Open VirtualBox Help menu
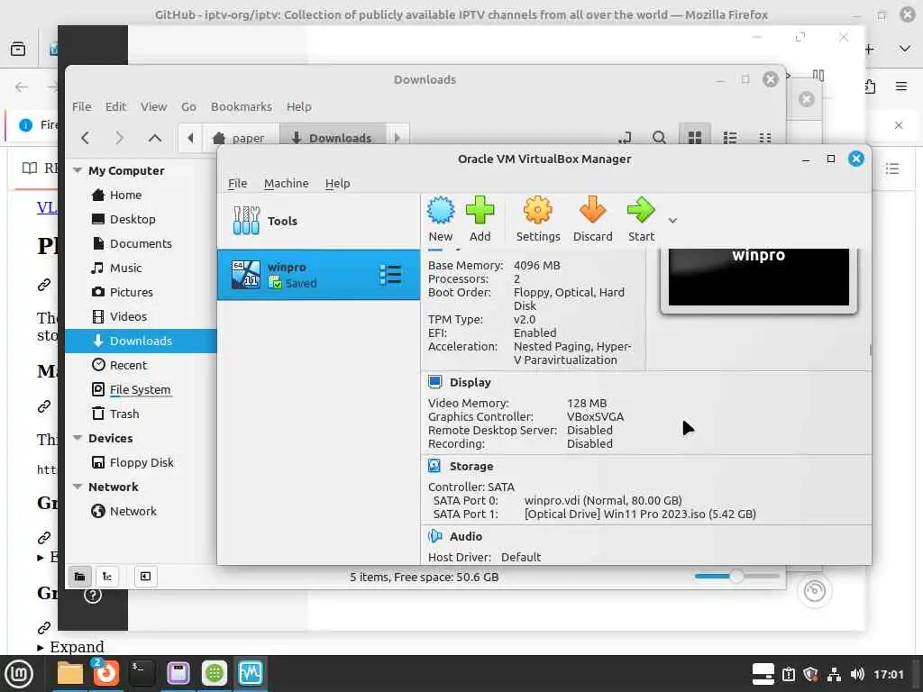 [x=337, y=184]
